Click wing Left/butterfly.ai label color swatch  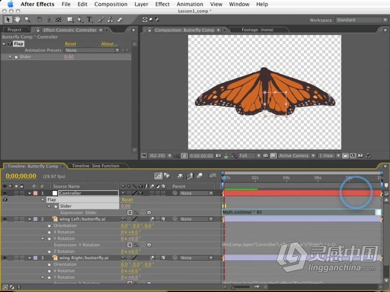click(x=36, y=219)
